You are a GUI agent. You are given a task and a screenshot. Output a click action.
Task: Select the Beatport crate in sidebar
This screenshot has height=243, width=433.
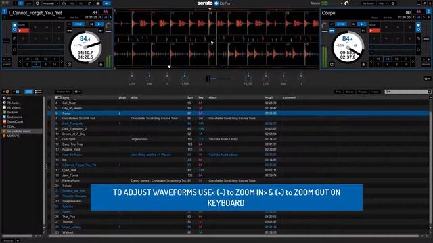tap(13, 113)
